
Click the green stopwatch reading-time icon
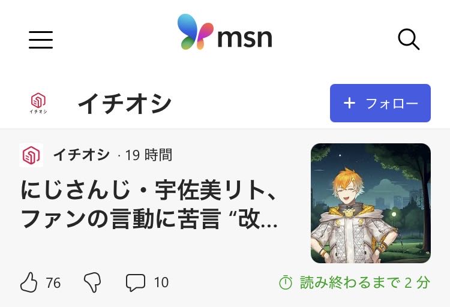[x=286, y=282]
